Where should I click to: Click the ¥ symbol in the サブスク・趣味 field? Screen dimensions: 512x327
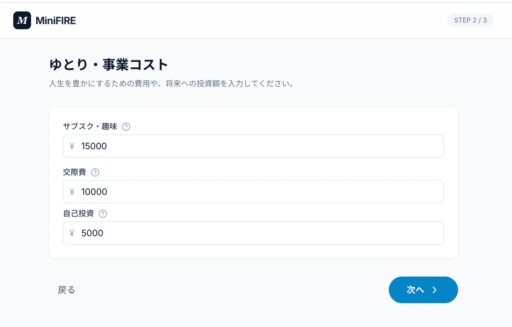coord(72,146)
